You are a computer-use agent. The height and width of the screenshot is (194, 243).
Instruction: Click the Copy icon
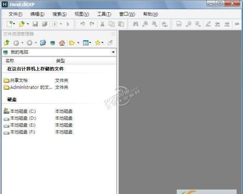tap(112, 24)
